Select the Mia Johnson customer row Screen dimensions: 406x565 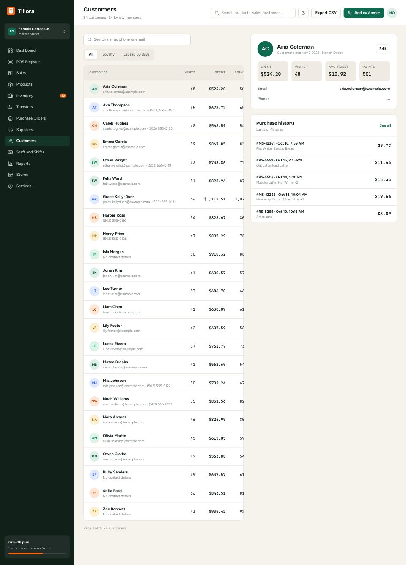[x=164, y=383]
